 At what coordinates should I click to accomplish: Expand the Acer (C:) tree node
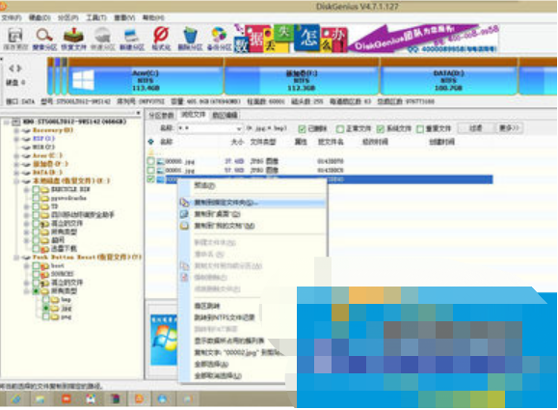(16, 155)
